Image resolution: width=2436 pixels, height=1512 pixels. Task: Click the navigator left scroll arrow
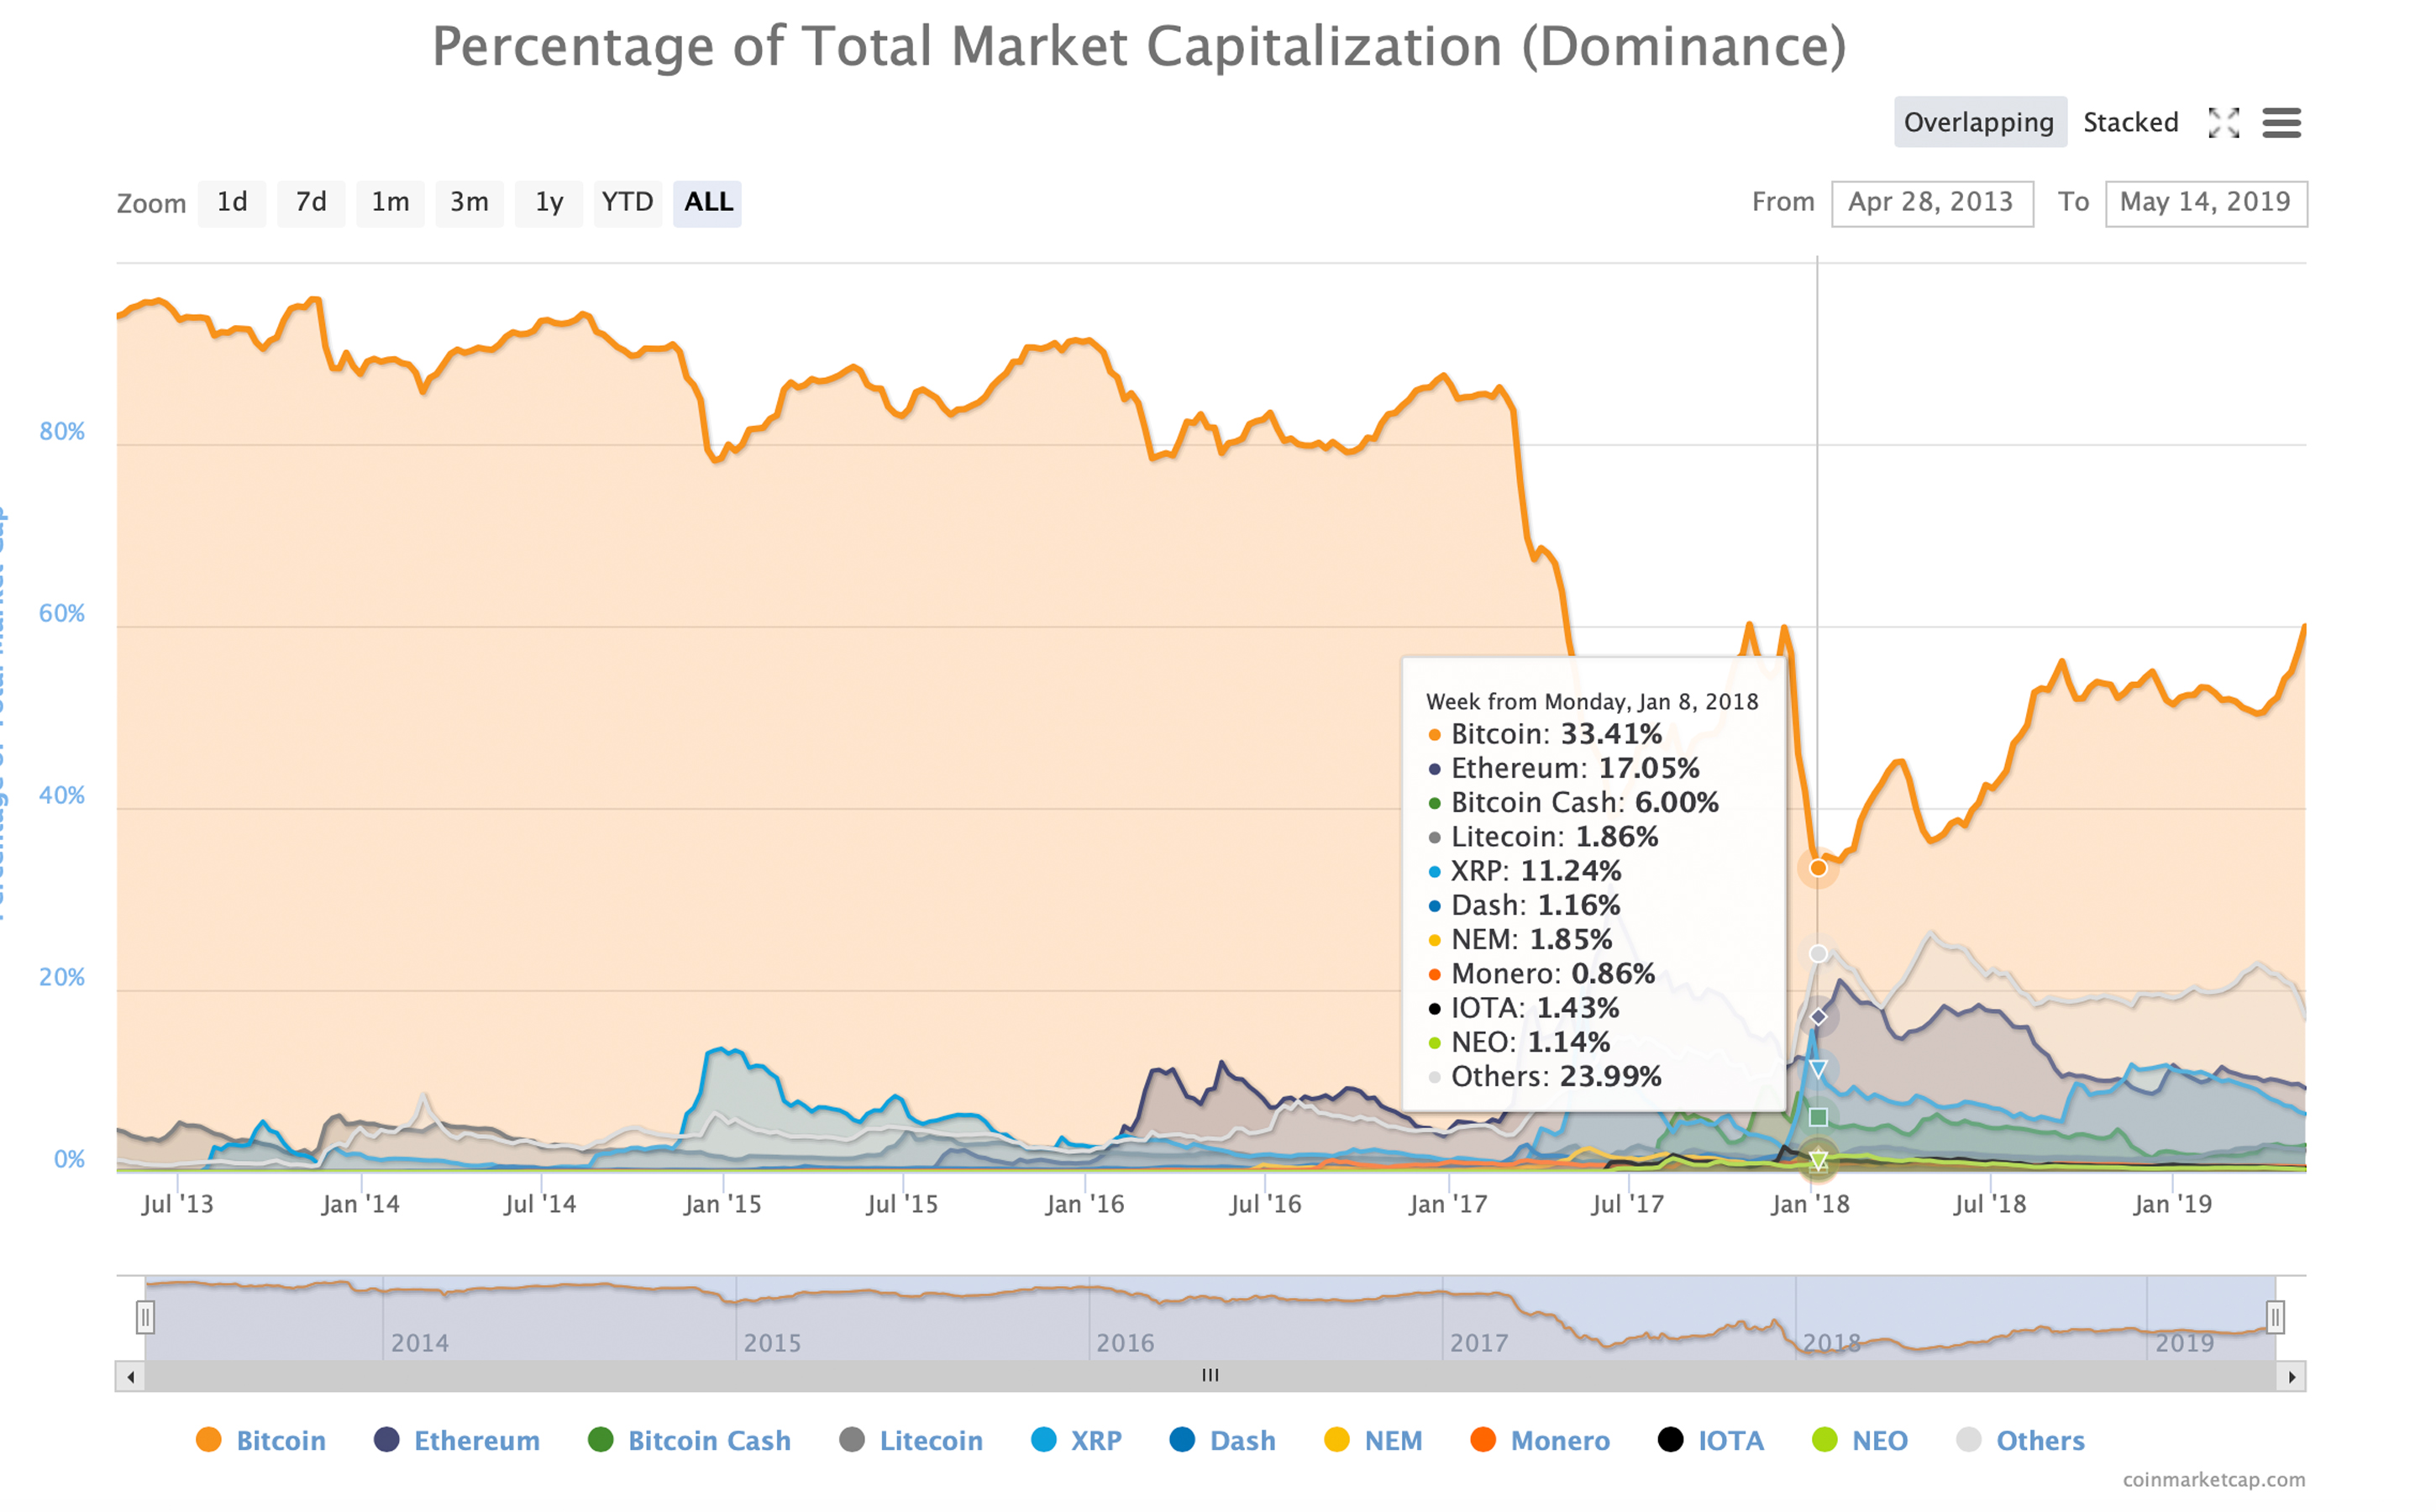tap(130, 1377)
